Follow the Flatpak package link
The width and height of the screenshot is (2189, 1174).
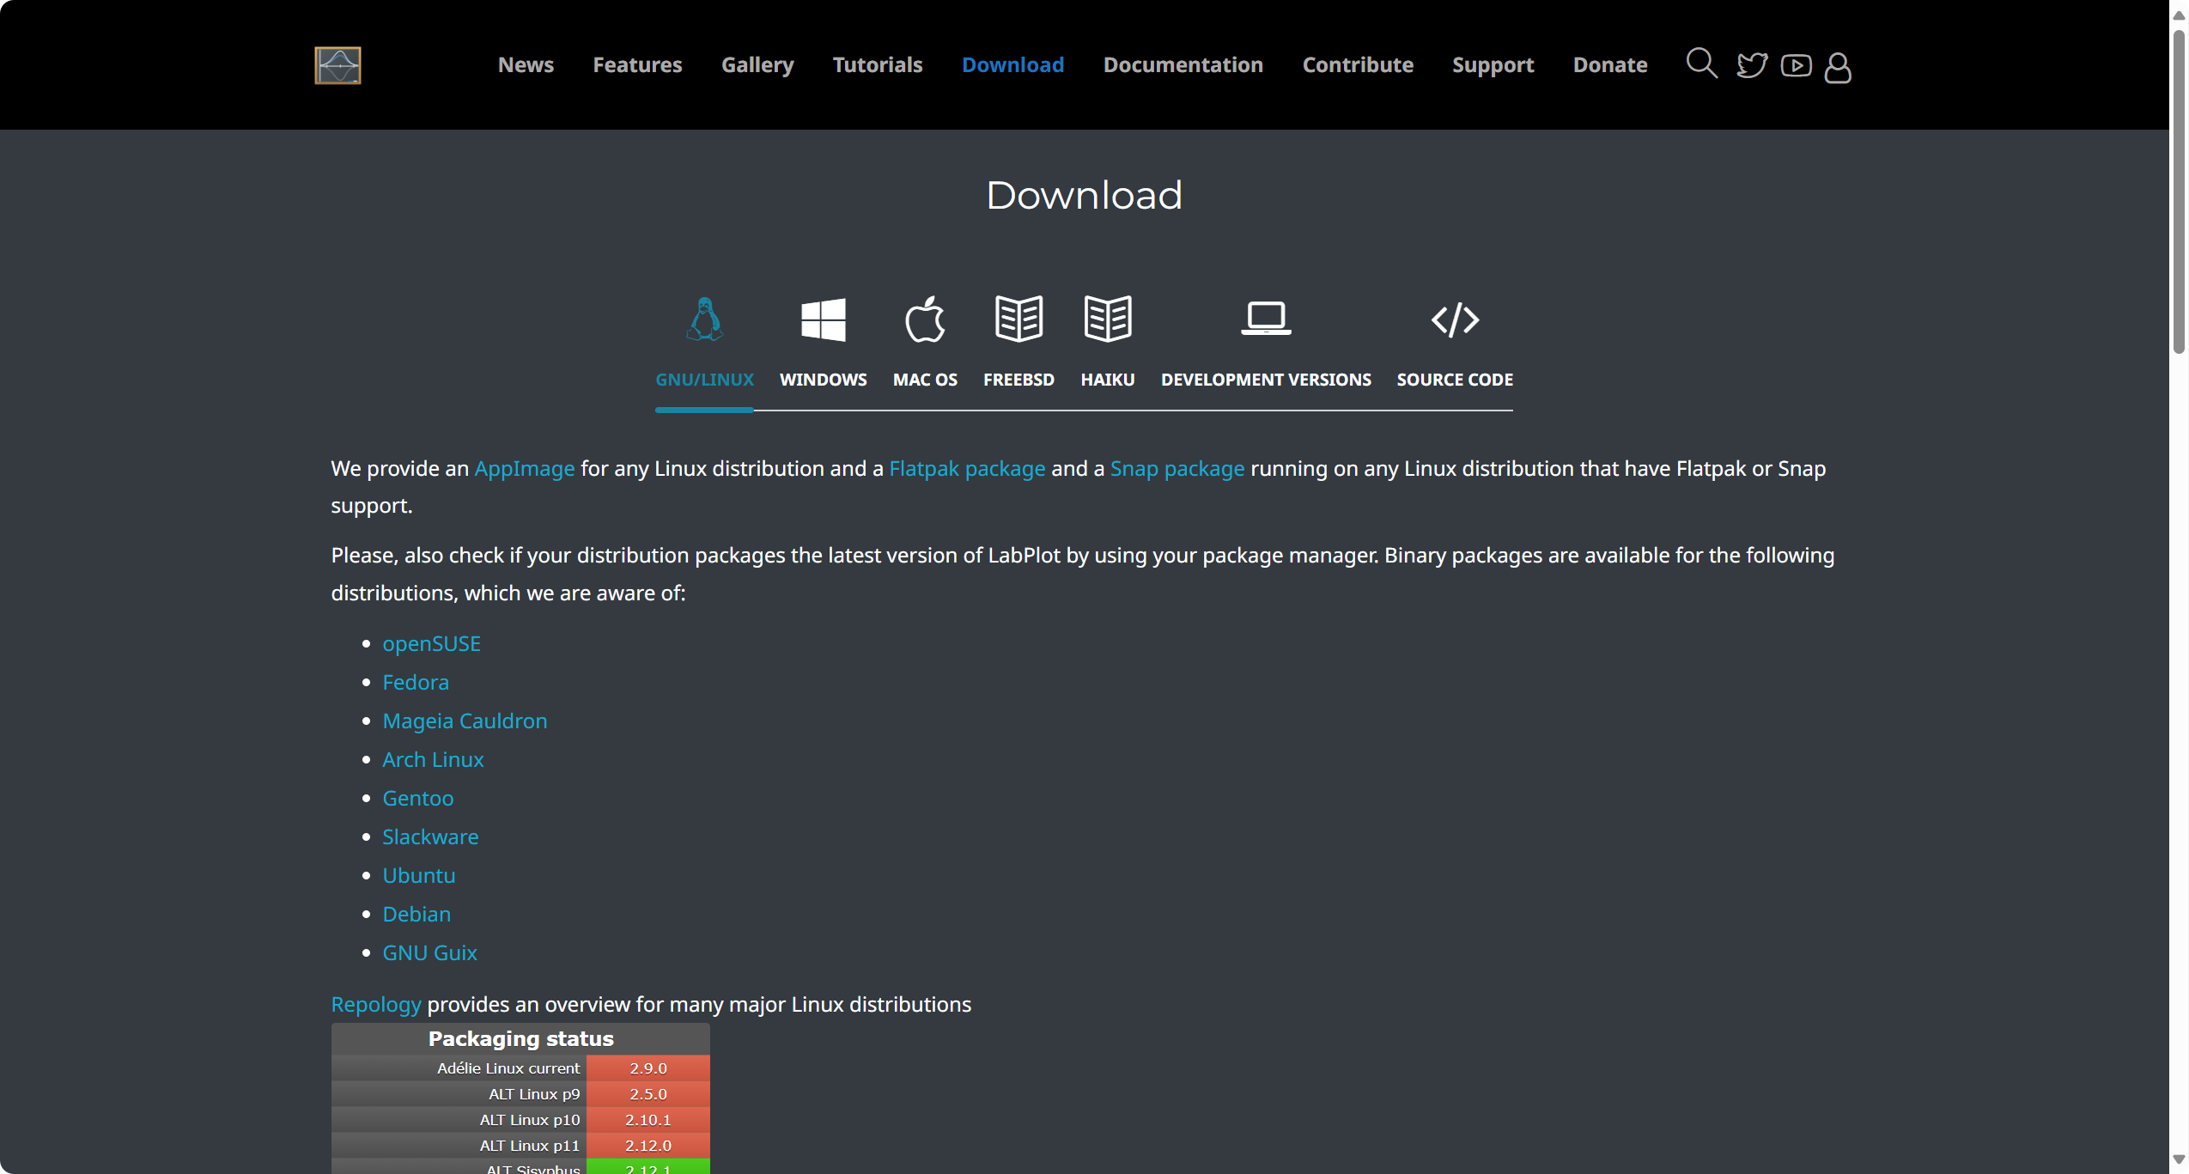pyautogui.click(x=967, y=469)
